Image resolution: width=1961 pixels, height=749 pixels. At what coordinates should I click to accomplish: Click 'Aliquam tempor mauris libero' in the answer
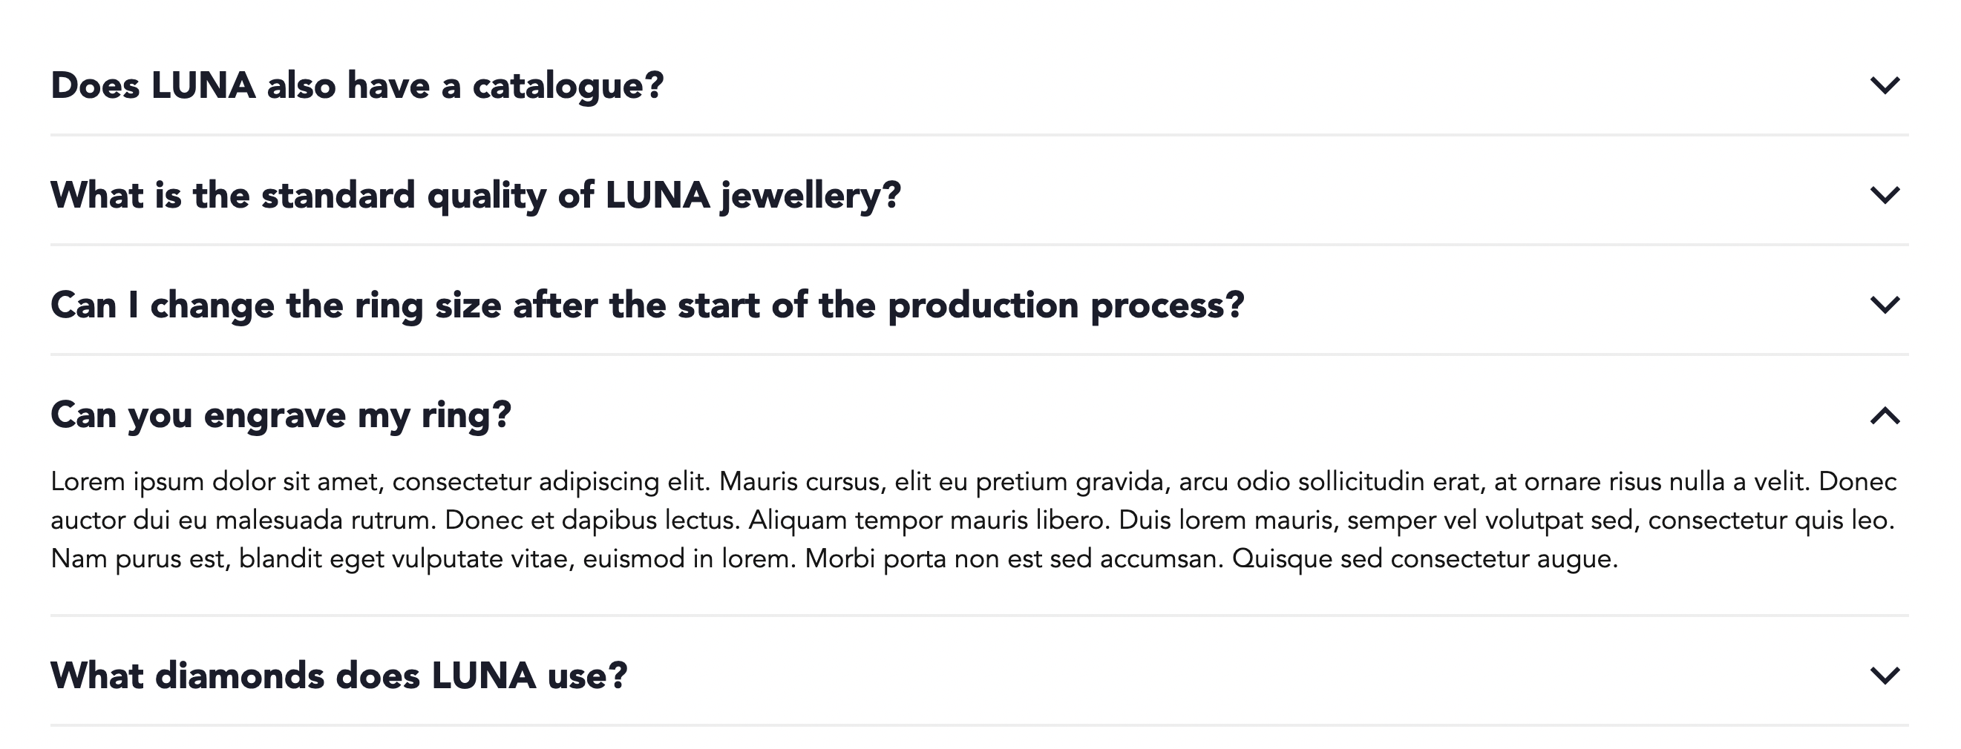[x=929, y=521]
